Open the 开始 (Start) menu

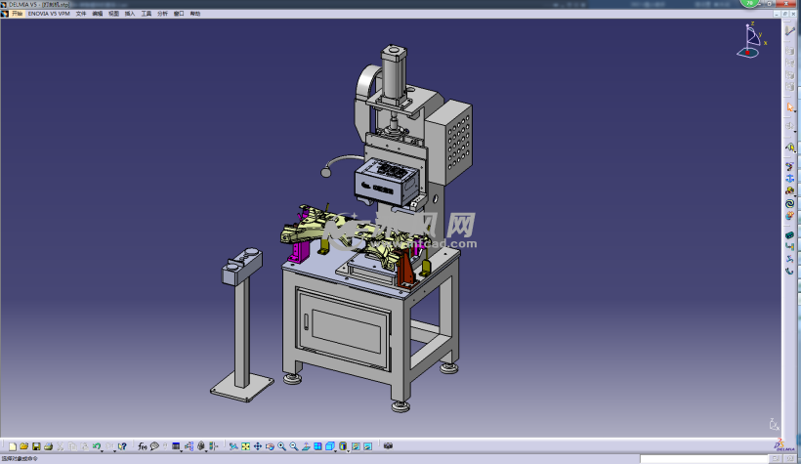(18, 14)
